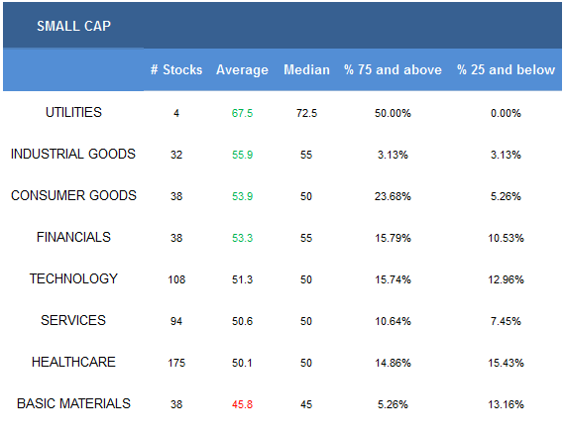564x438 pixels.
Task: Click the CONSUMER GOODS sector name
Action: (x=73, y=195)
